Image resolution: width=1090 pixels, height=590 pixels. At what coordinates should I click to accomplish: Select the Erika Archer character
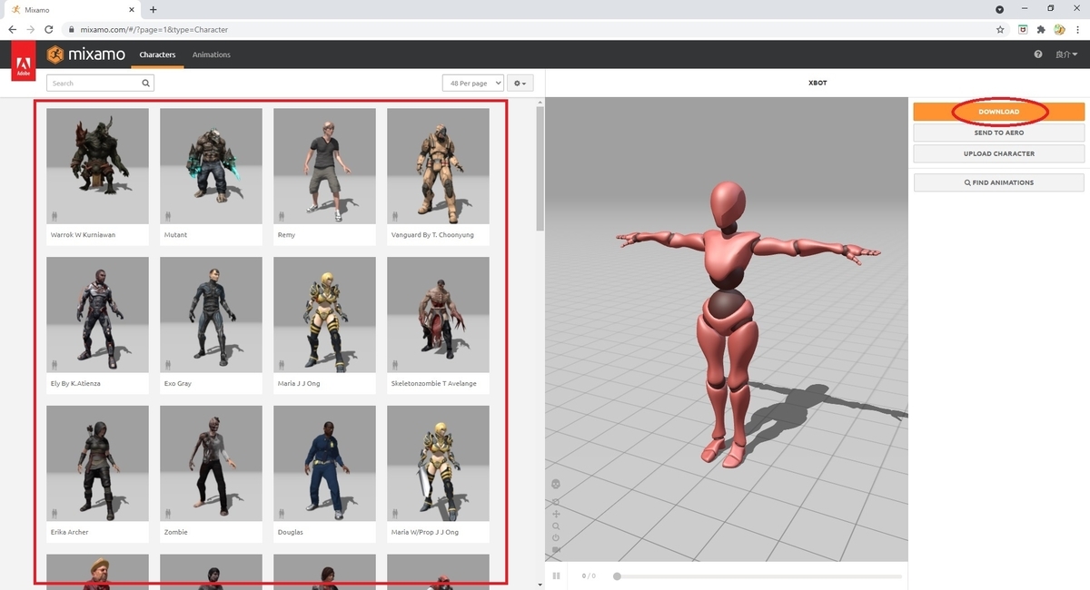97,474
